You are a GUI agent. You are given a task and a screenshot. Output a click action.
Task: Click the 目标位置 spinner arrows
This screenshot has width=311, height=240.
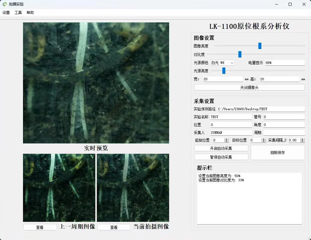[264, 140]
